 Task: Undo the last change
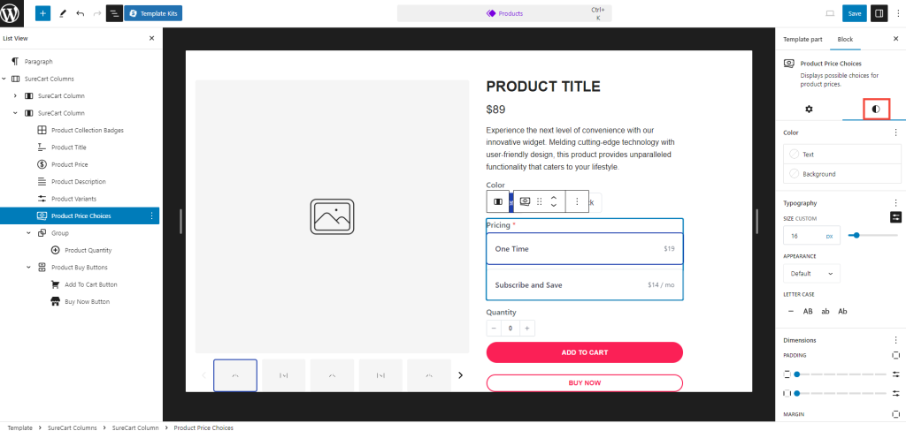click(x=81, y=13)
